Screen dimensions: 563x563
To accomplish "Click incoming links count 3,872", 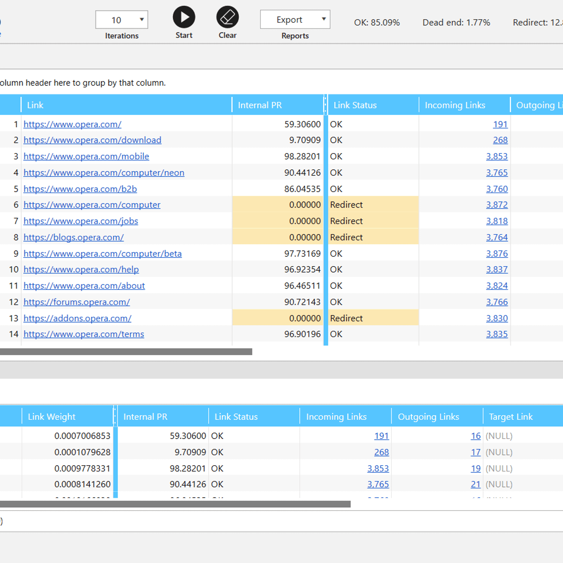I will 497,205.
